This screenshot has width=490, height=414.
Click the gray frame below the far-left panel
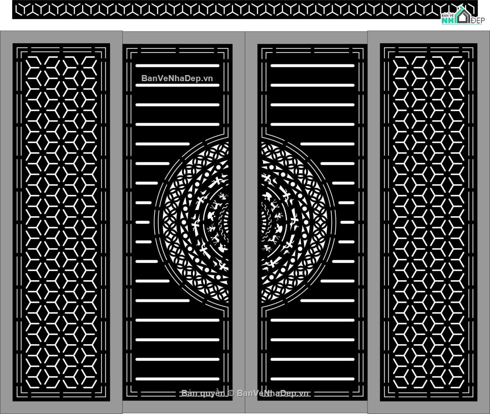(61, 407)
